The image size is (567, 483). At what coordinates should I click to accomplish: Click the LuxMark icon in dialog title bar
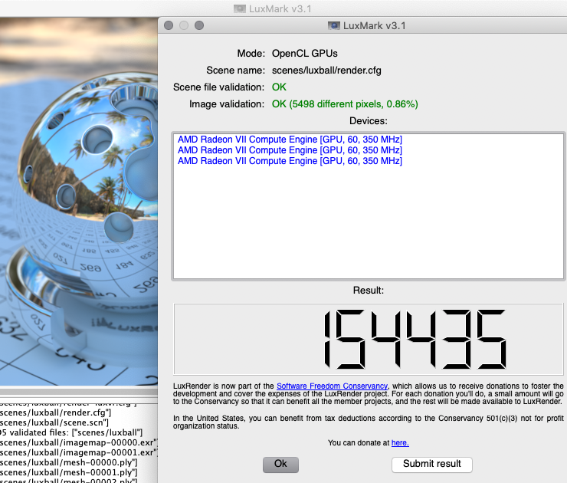point(334,26)
